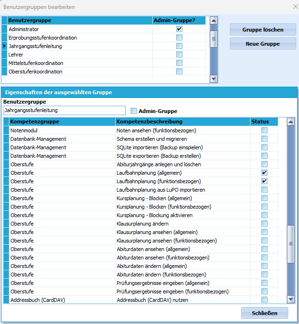Viewport: 299px width, 324px height.
Task: Enable status for Klausurplanung ansehen (allgemein)
Action: pos(264,232)
